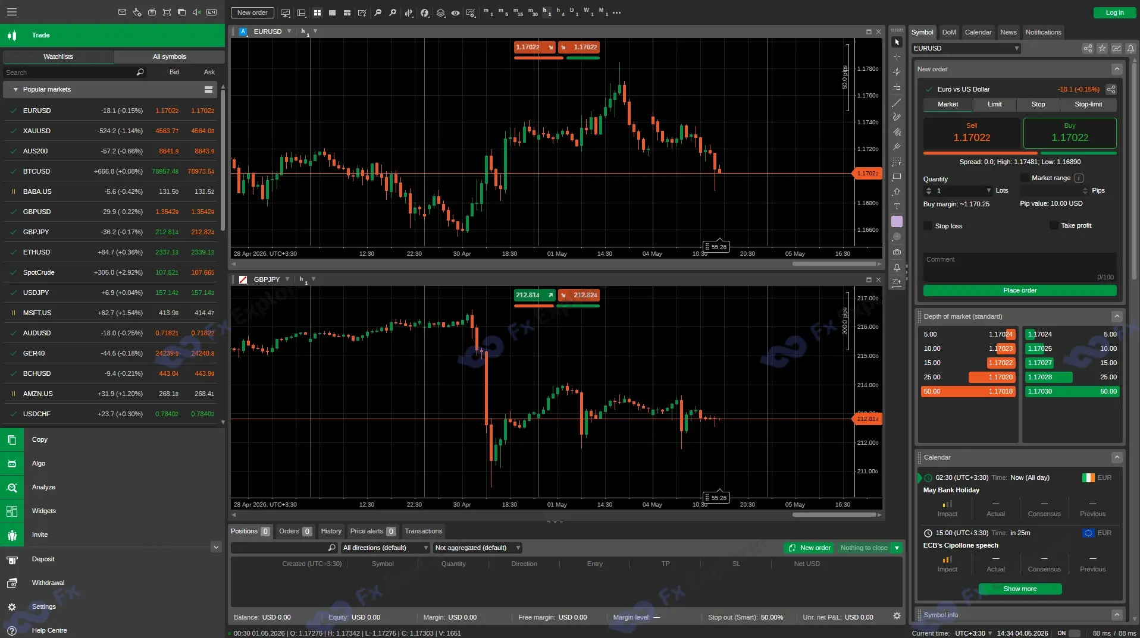Open the purple drawing color swatch
The width and height of the screenshot is (1140, 638).
click(897, 222)
